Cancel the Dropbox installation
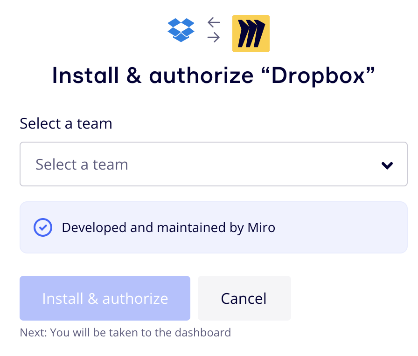 pyautogui.click(x=244, y=298)
